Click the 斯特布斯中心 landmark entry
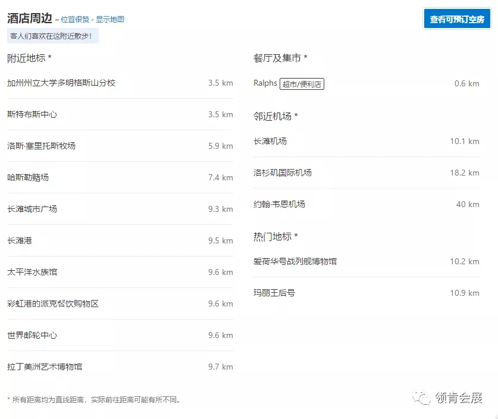This screenshot has height=419, width=498. 32,114
